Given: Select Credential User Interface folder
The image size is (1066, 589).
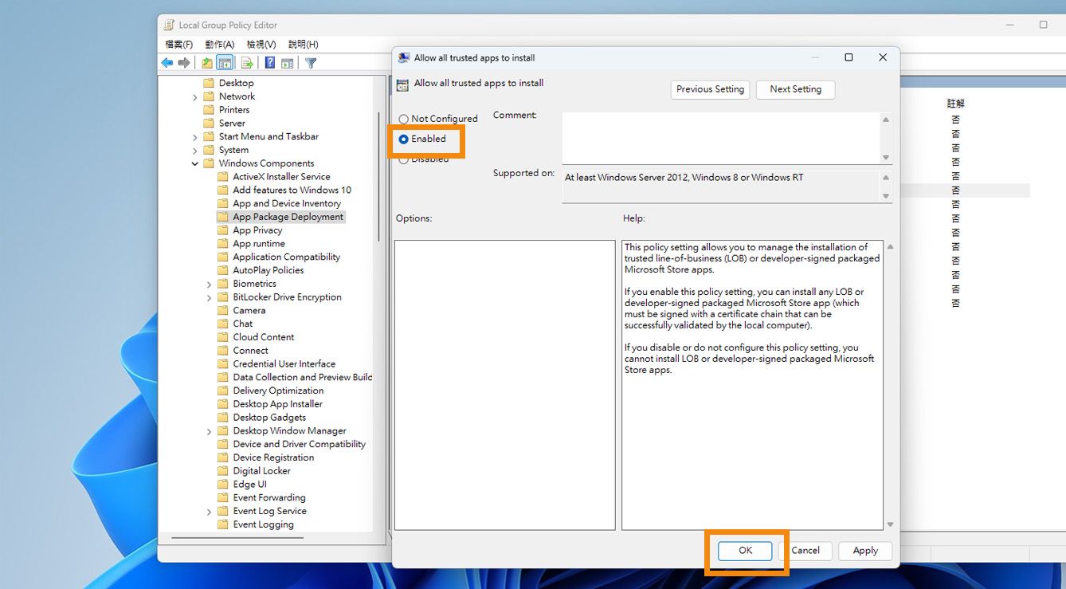Looking at the screenshot, I should point(284,364).
